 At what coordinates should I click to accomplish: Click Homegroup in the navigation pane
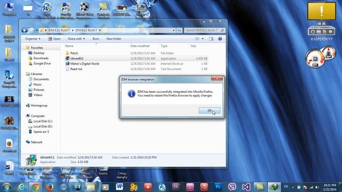(39, 106)
